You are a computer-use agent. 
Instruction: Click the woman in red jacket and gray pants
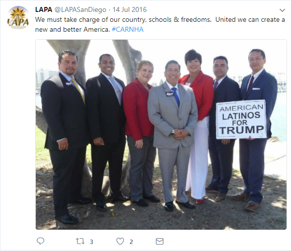pyautogui.click(x=140, y=131)
